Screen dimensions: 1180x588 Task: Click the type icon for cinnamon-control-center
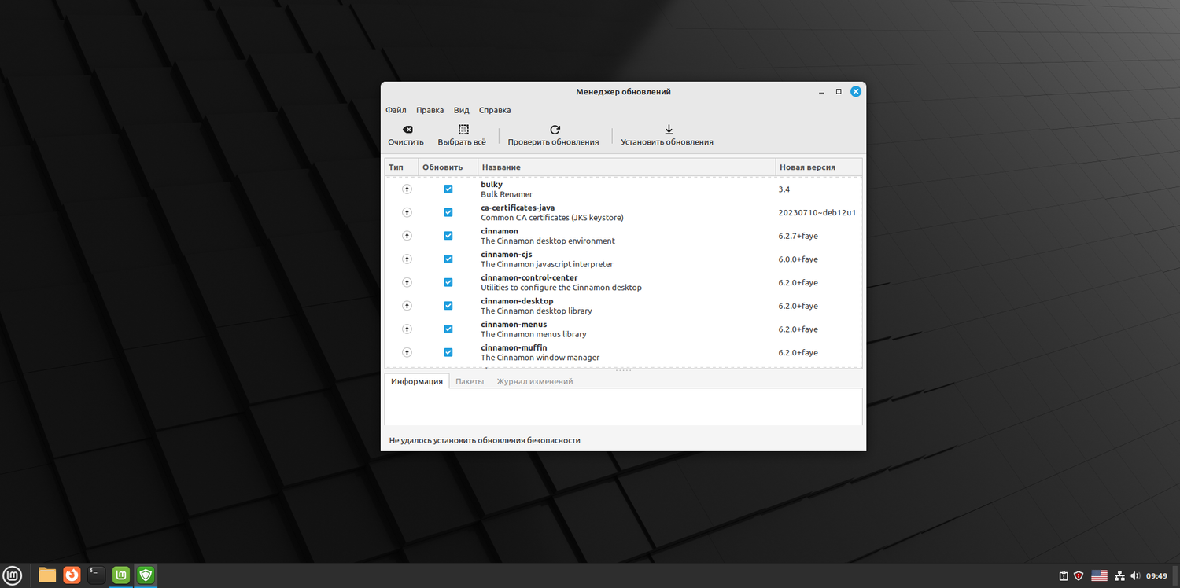[407, 282]
